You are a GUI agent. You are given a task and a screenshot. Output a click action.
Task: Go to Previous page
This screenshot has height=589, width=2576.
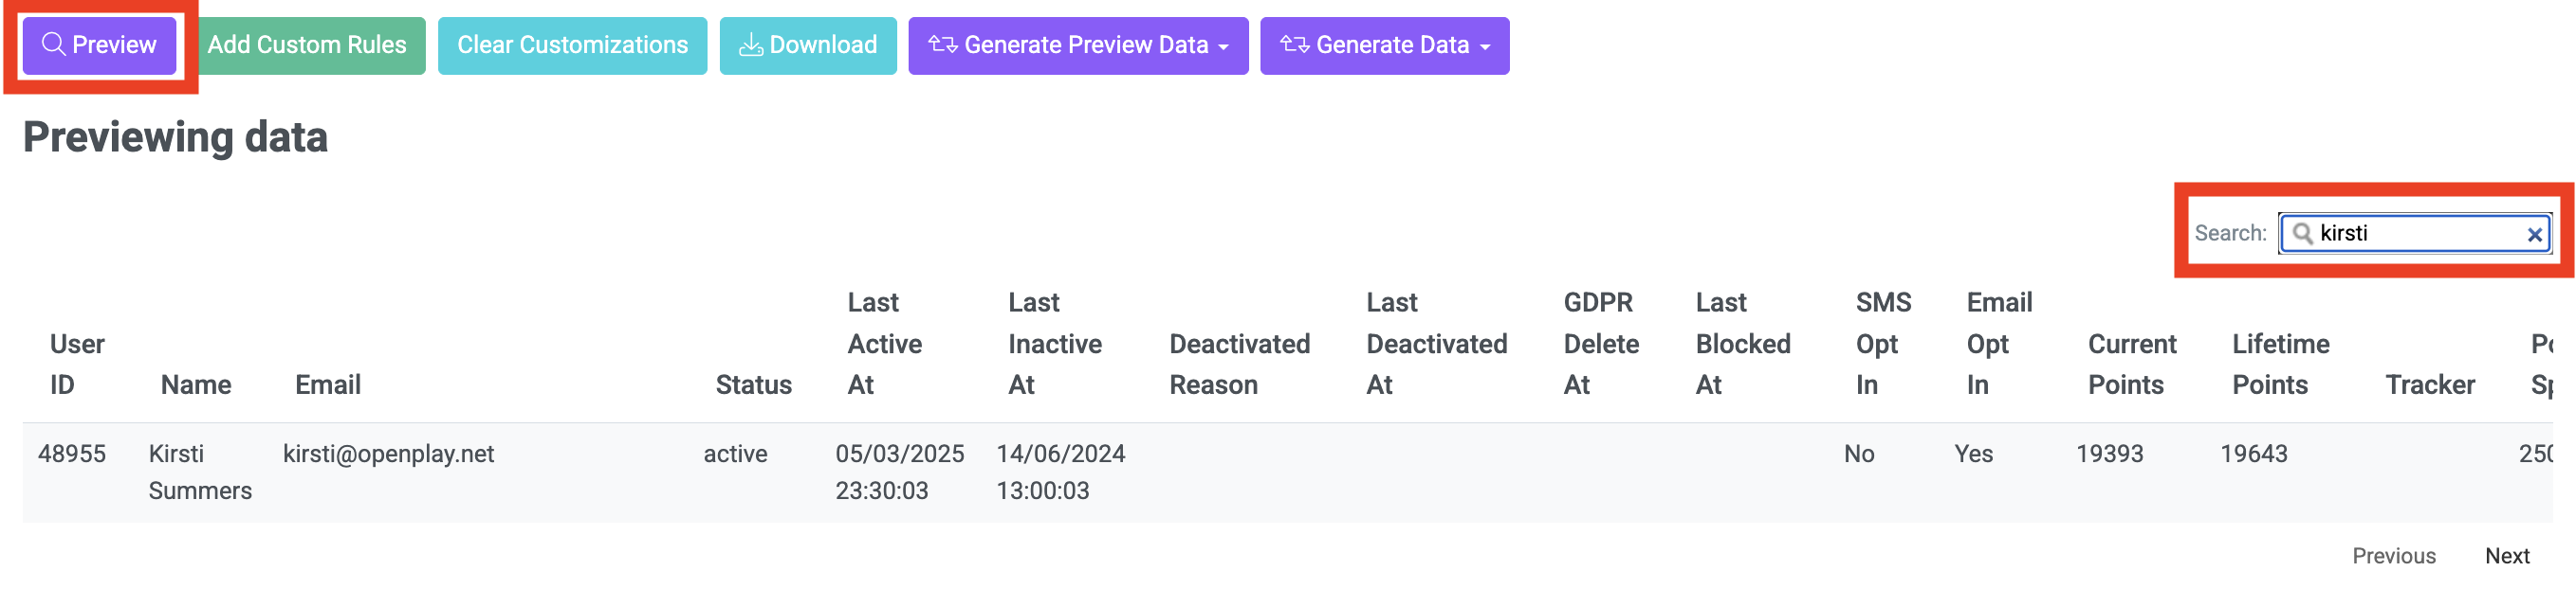tap(2394, 555)
